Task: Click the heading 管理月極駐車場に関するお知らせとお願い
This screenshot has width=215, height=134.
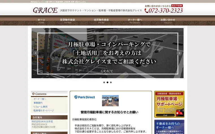Action: pyautogui.click(x=109, y=112)
